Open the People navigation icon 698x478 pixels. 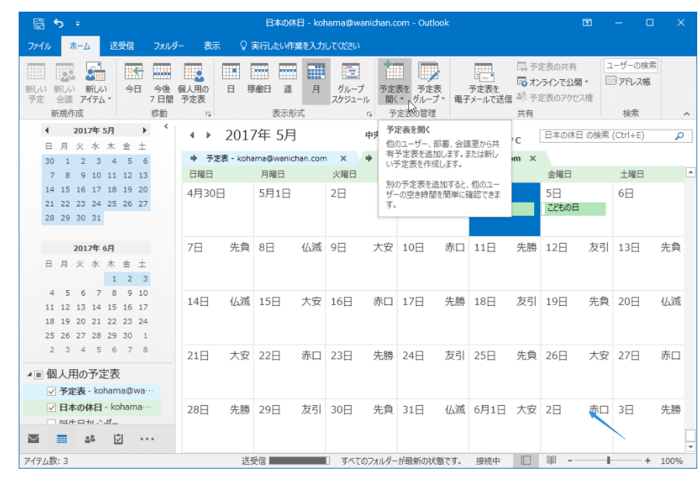click(90, 439)
